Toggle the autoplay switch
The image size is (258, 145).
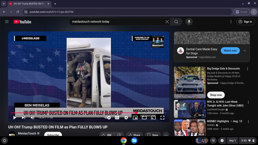(108, 117)
